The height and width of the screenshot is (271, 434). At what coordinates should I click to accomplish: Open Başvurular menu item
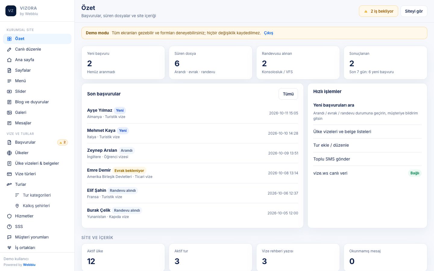[x=37, y=142]
